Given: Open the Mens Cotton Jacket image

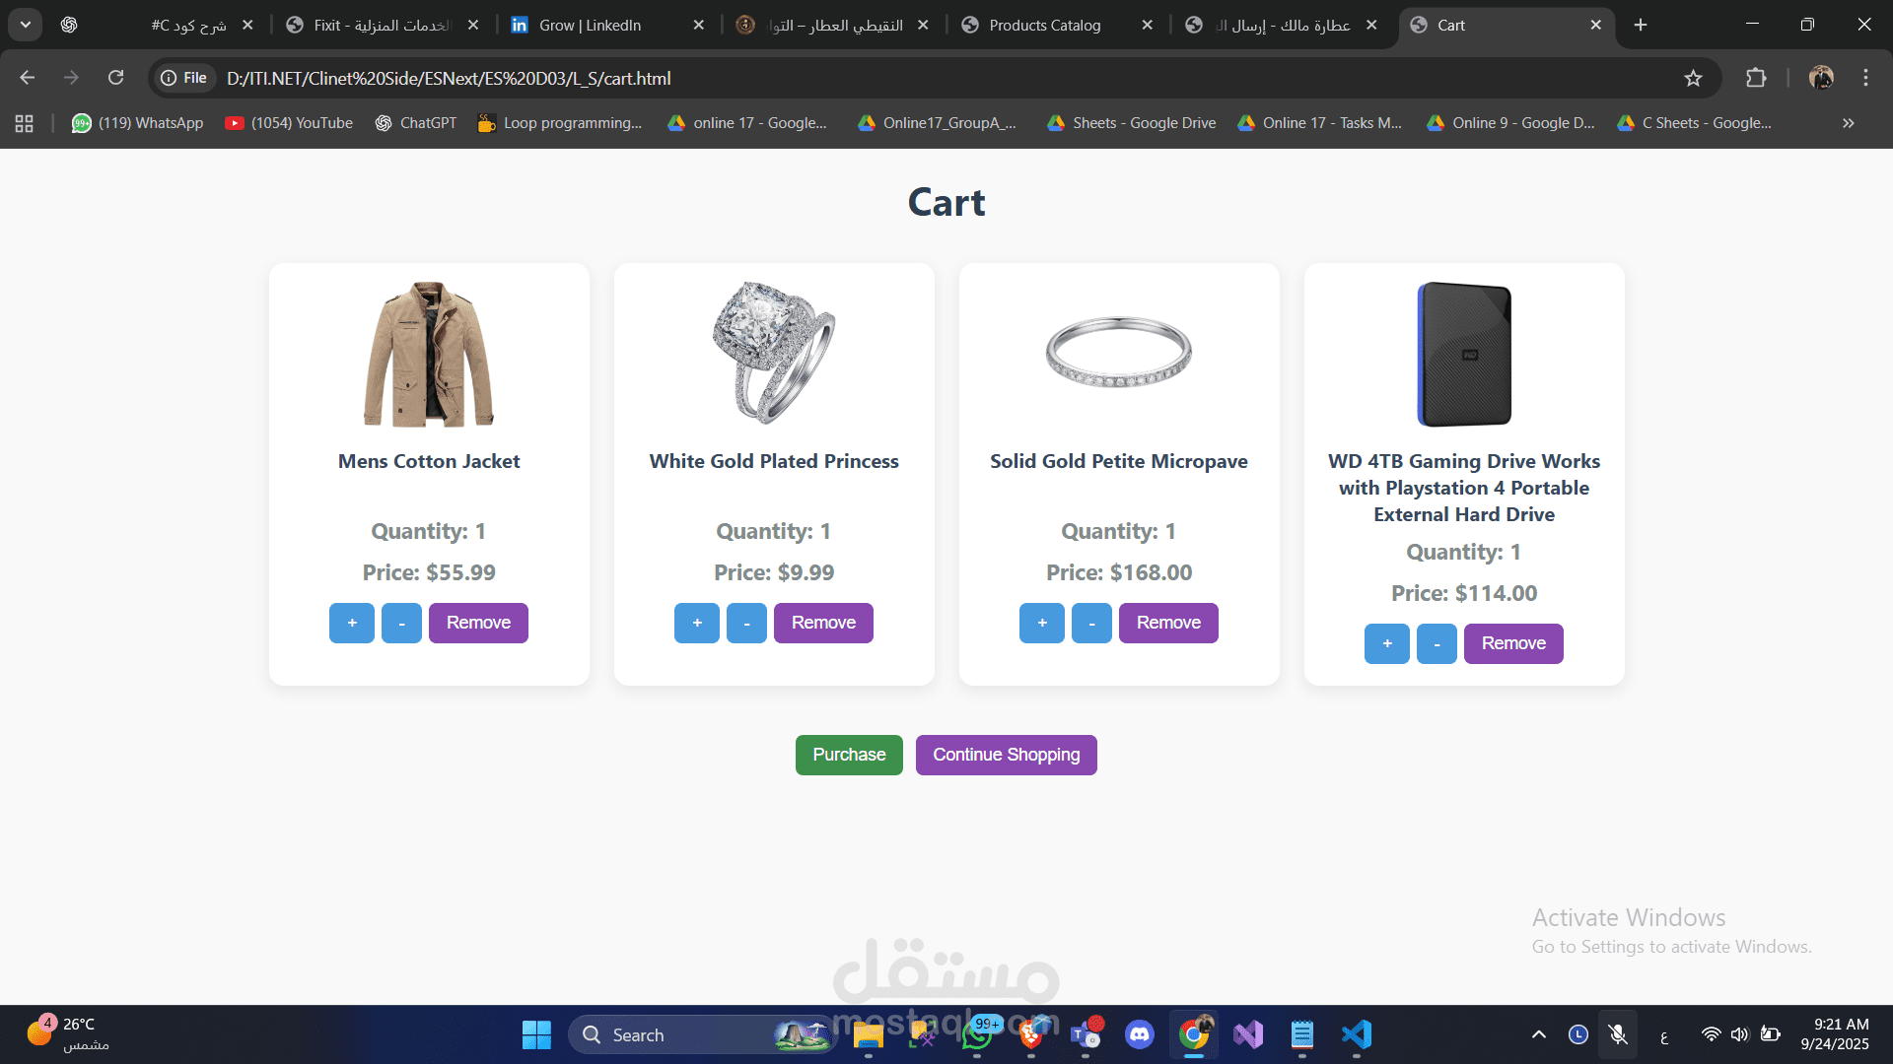Looking at the screenshot, I should [x=429, y=355].
